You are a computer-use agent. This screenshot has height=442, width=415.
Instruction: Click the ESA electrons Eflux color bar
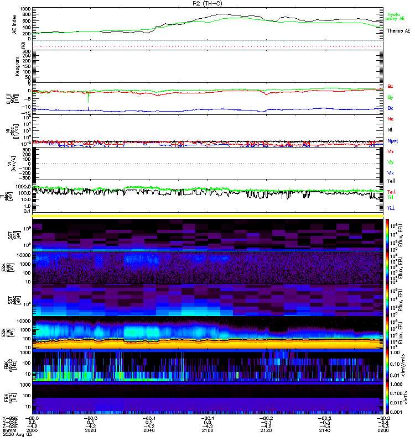pos(387,333)
